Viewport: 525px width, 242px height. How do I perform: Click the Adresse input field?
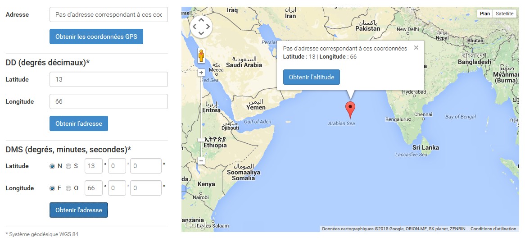pos(109,15)
